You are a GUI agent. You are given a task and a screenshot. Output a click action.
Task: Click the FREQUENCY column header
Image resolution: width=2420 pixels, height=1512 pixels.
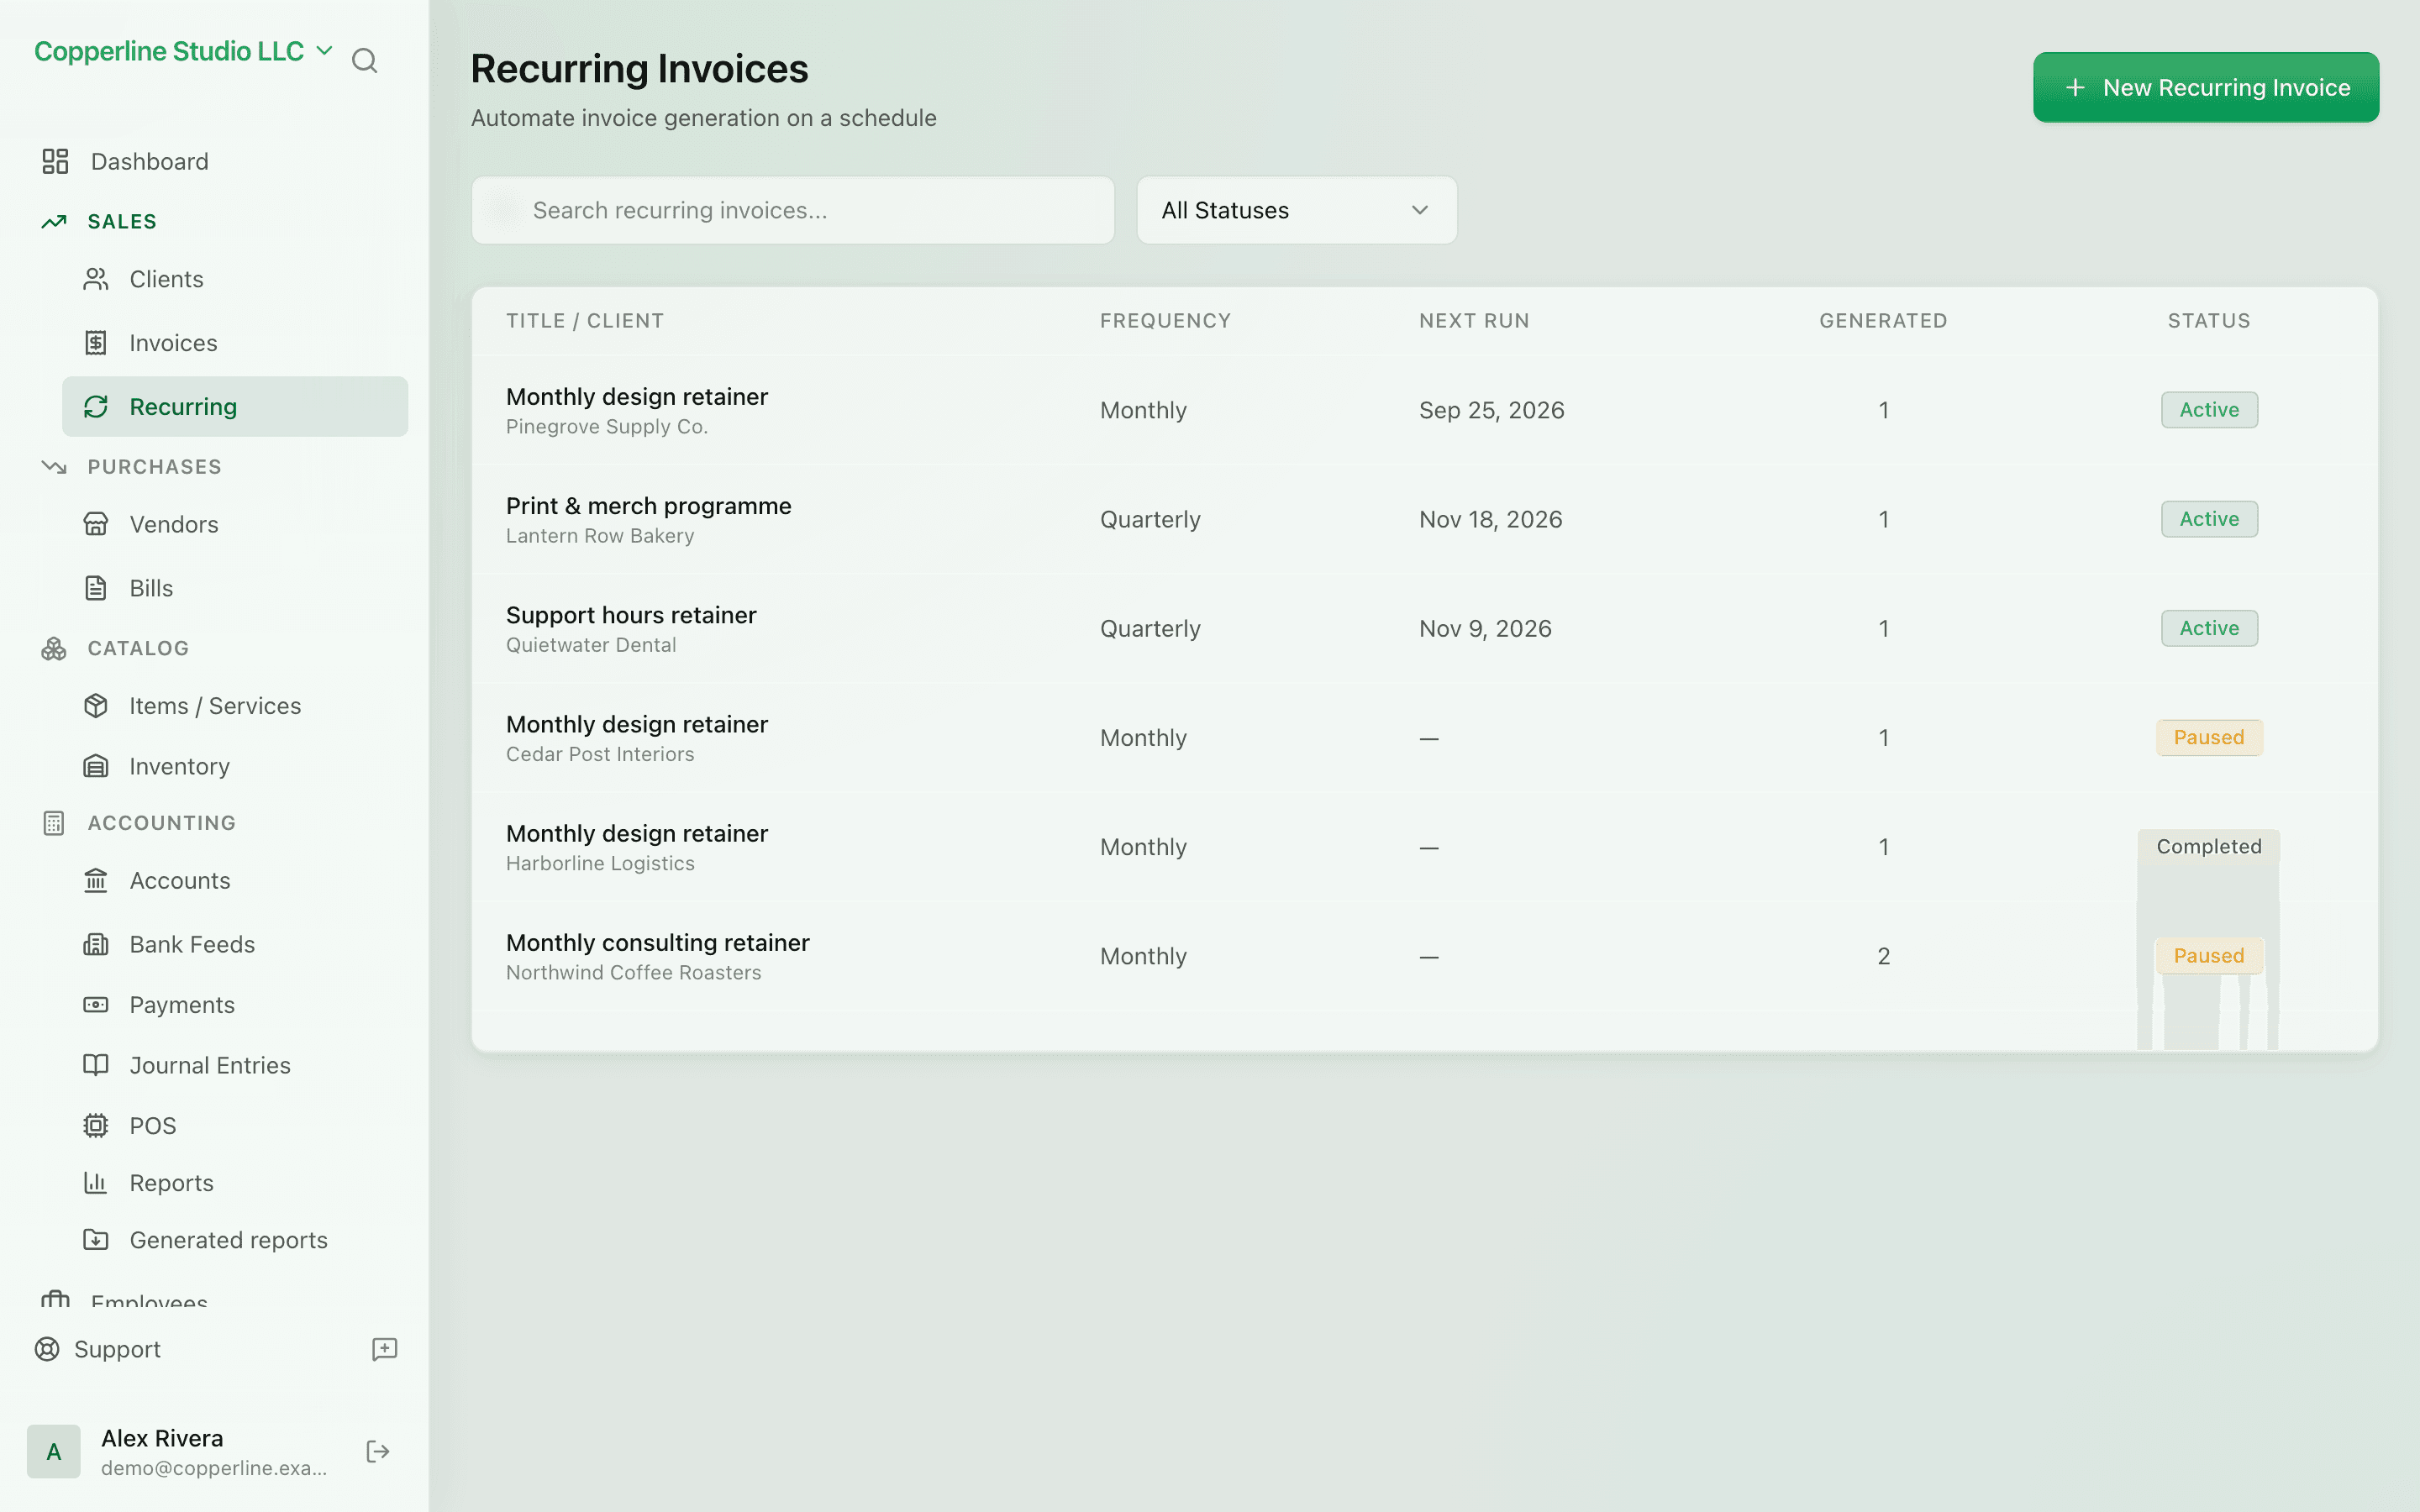click(1165, 321)
